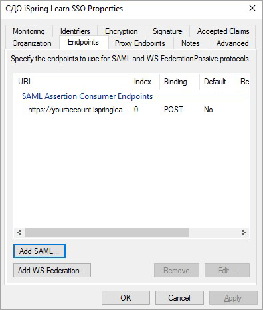The width and height of the screenshot is (263, 310).
Task: Select the Encryption tab
Action: point(121,31)
